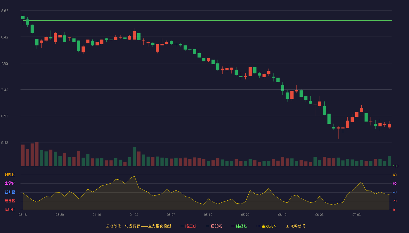Screen dimensions: 409x233
Task: Click the green 100 indicator scale label
Action: tap(396, 166)
